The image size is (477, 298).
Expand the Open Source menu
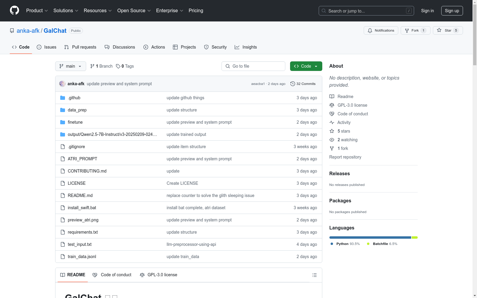pos(134,10)
